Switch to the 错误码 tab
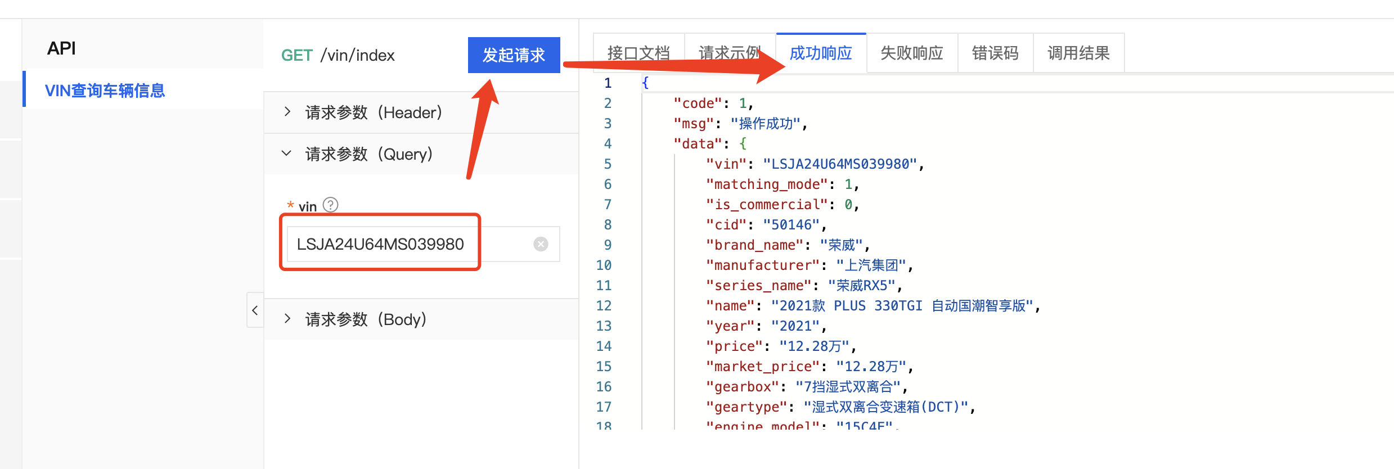Image resolution: width=1394 pixels, height=469 pixels. click(x=995, y=53)
